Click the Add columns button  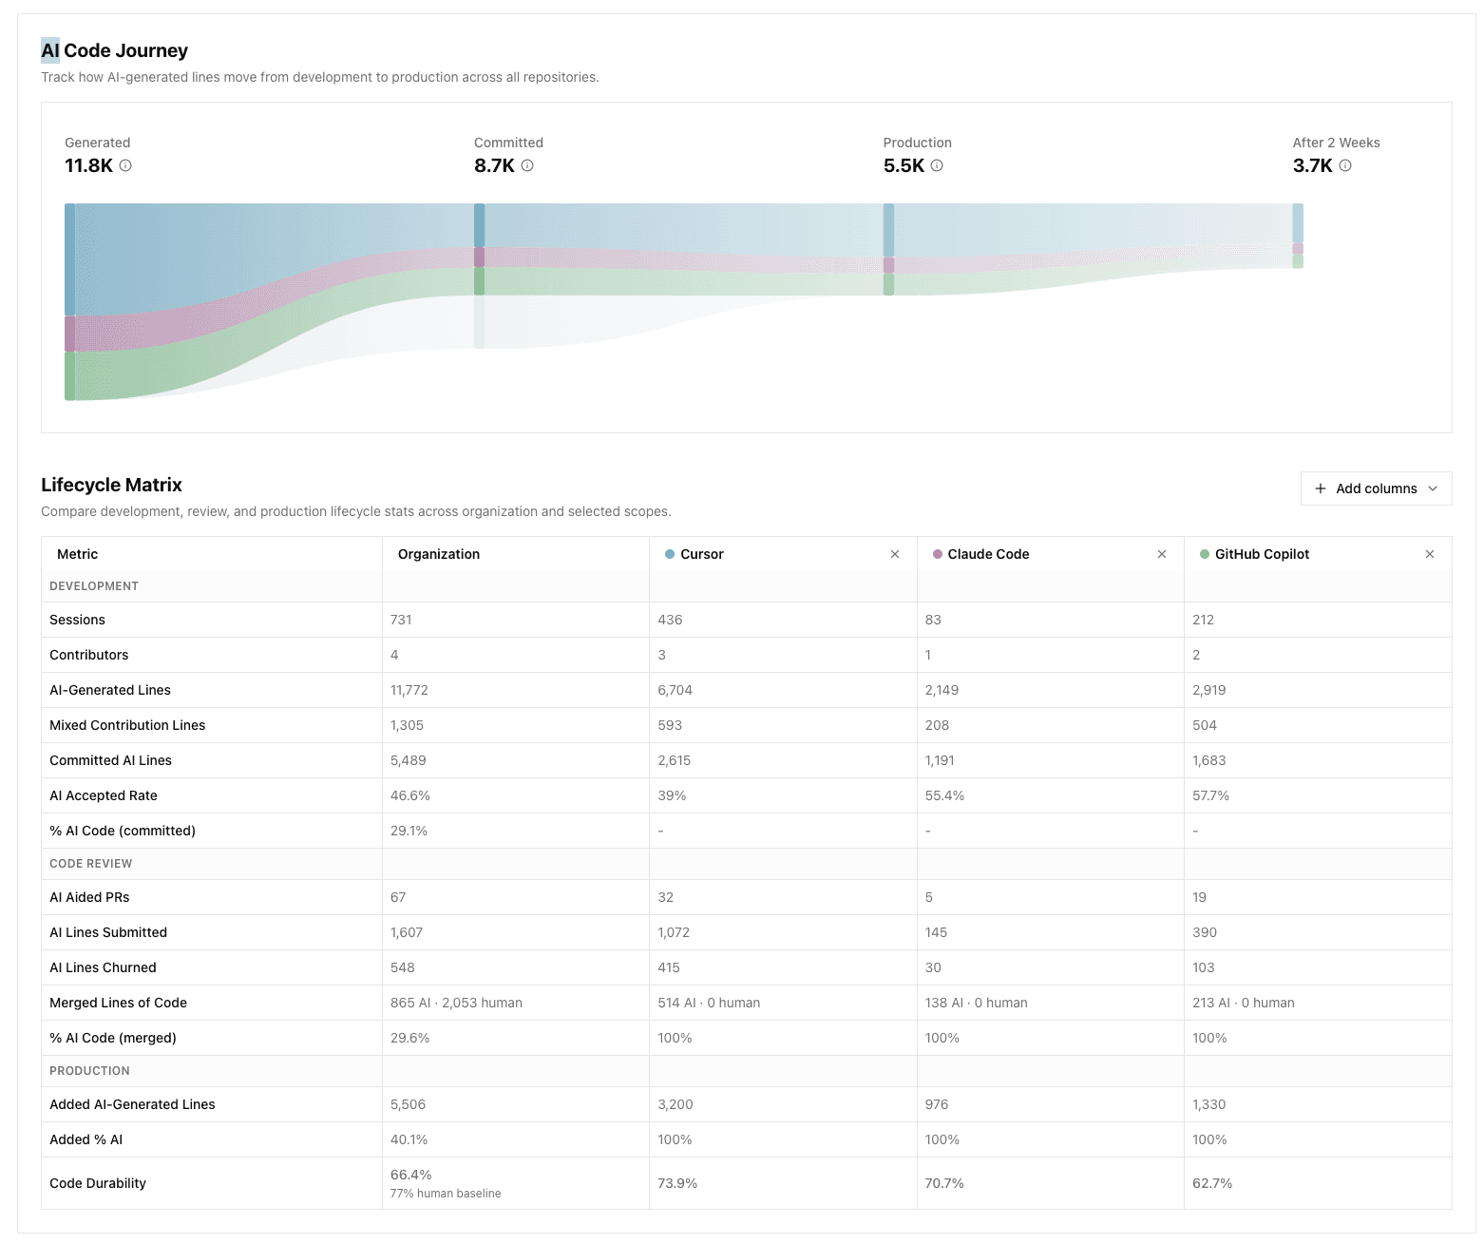click(1375, 488)
